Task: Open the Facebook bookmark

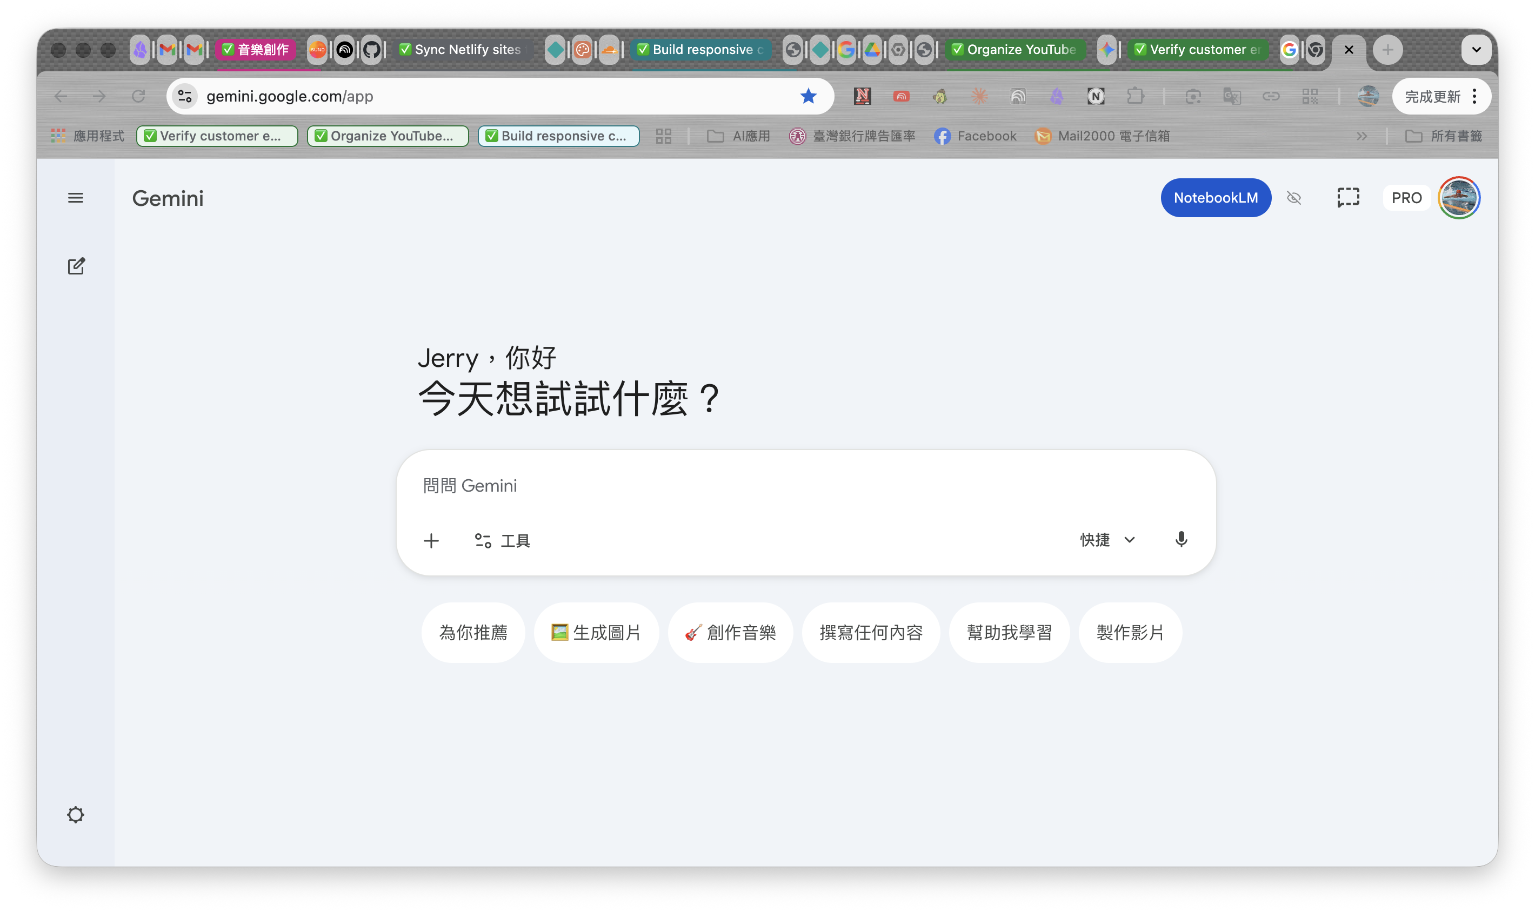Action: [x=975, y=136]
